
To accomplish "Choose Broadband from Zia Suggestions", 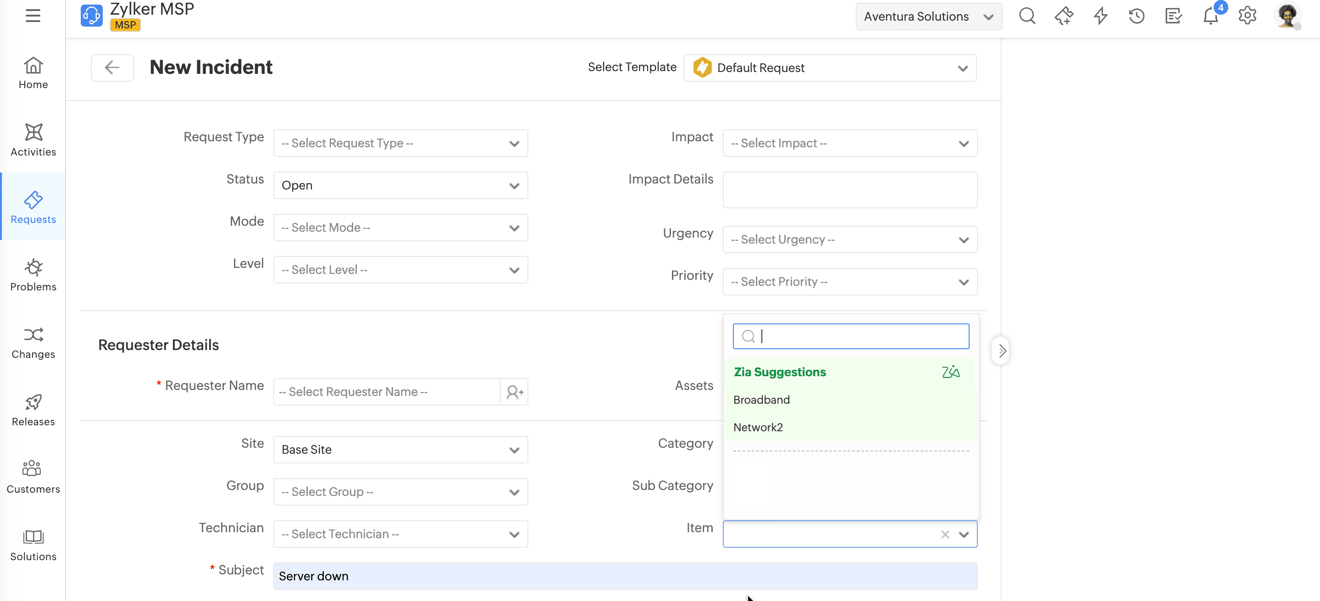I will point(761,400).
